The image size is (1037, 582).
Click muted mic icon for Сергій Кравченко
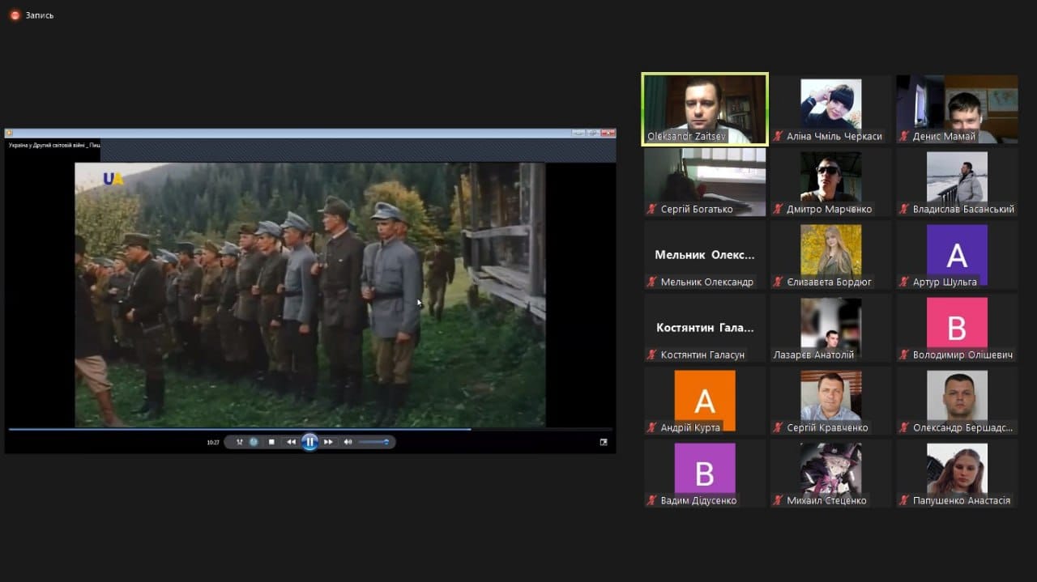(x=778, y=428)
